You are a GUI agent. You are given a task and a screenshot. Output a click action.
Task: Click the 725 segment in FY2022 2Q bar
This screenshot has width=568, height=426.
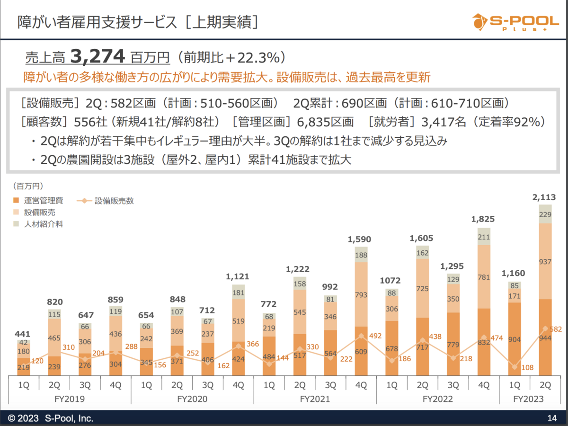pos(423,288)
